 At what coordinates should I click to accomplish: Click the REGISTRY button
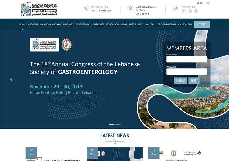202,24
